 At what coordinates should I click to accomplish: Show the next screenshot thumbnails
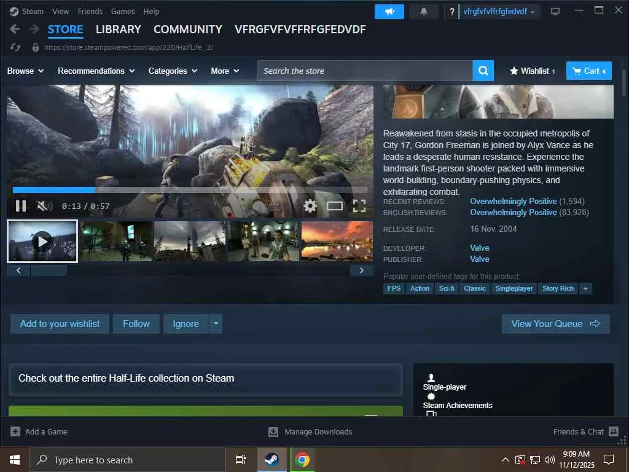(x=361, y=270)
